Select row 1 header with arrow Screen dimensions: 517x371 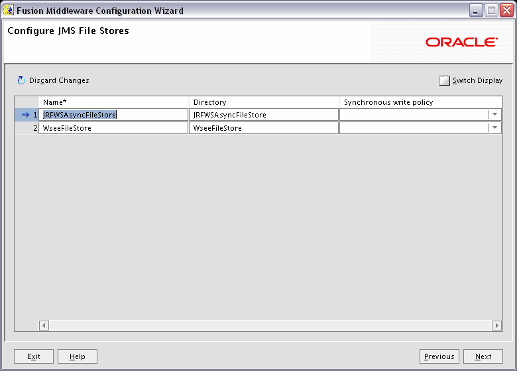27,115
